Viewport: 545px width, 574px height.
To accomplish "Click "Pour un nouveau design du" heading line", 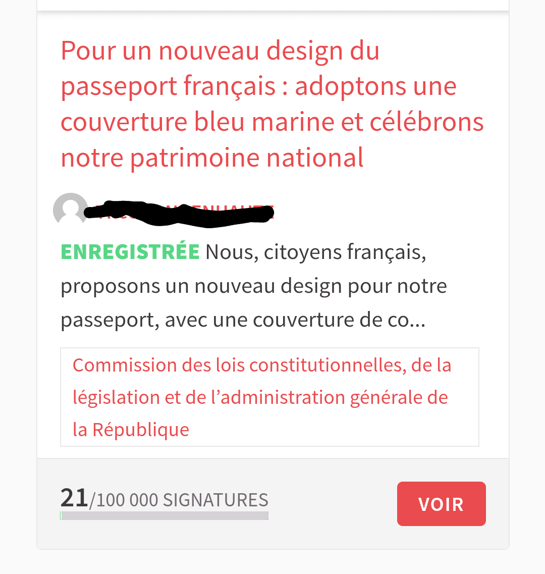I will point(220,51).
